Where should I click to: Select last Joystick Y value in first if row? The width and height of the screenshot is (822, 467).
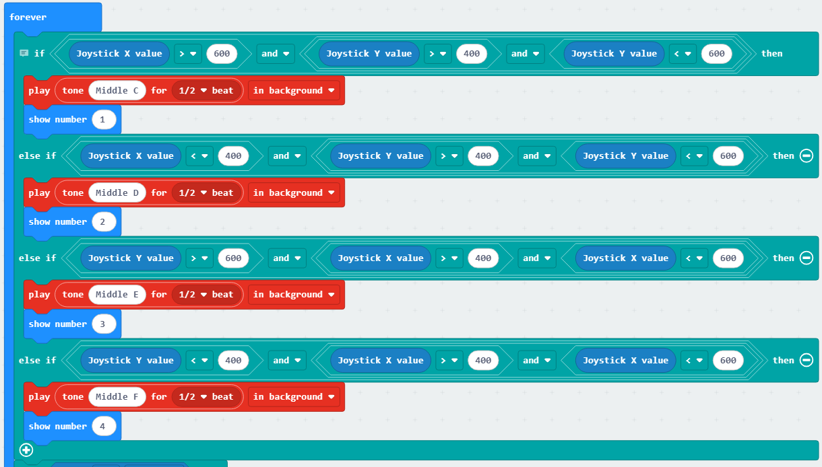point(614,54)
